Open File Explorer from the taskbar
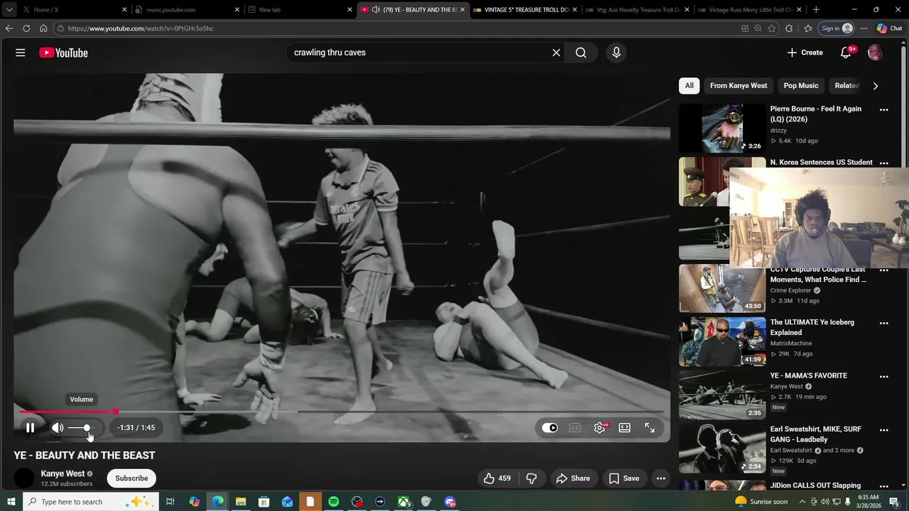The image size is (909, 511). pyautogui.click(x=240, y=502)
